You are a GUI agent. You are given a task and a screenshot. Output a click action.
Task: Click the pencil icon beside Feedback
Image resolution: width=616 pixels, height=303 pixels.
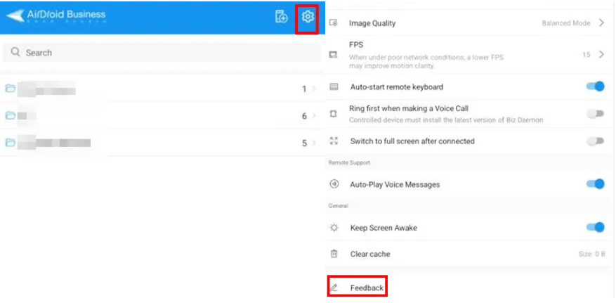click(334, 288)
